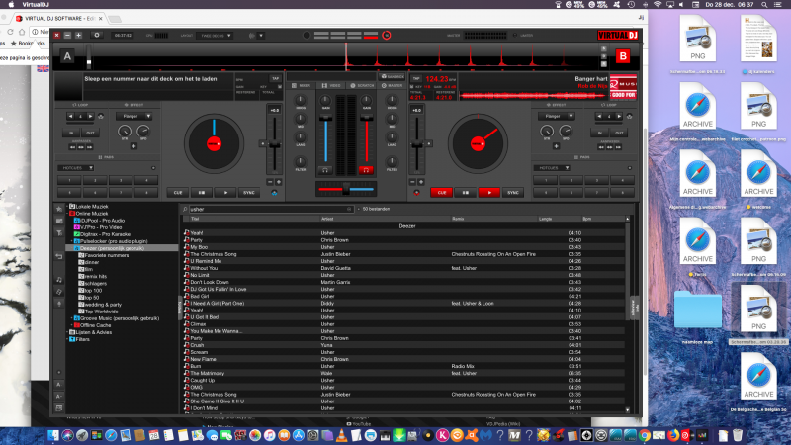Click deck A effect plus icon

point(133,146)
